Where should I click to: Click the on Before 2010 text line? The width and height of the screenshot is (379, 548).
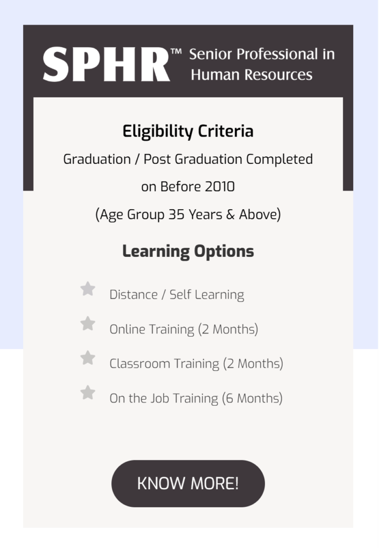pyautogui.click(x=188, y=187)
